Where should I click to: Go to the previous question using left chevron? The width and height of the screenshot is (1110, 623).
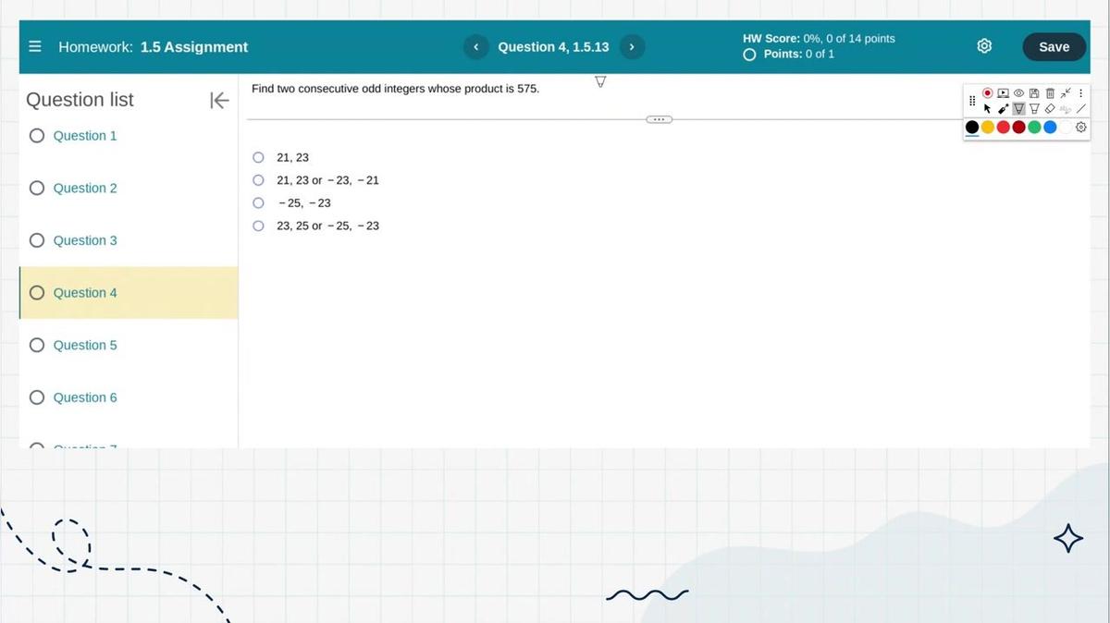(x=475, y=46)
